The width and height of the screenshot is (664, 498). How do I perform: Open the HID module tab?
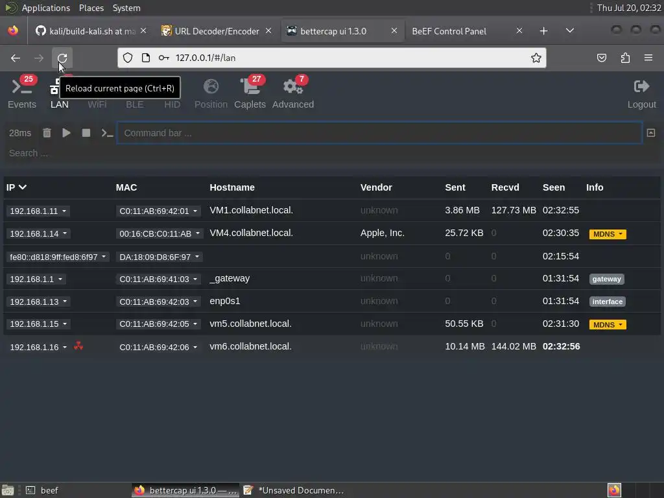click(x=172, y=104)
